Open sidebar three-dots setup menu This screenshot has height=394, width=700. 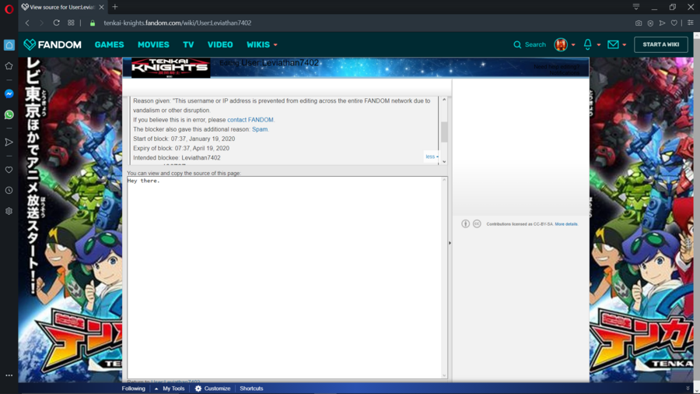9,375
